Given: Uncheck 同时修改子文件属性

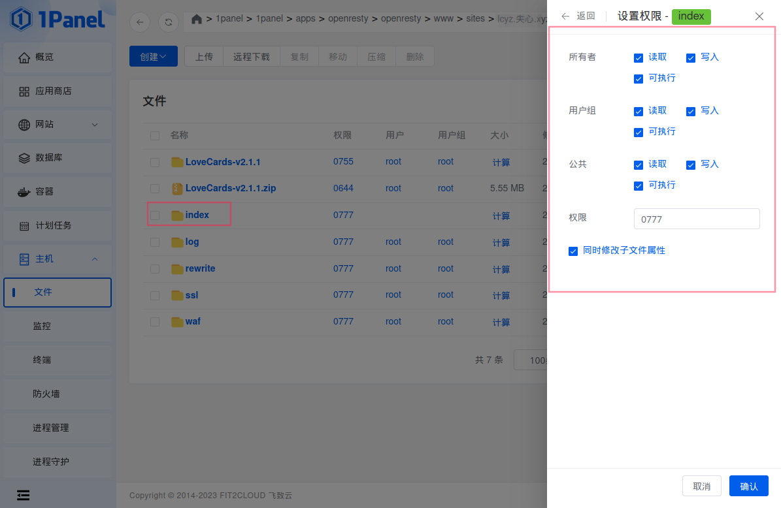Looking at the screenshot, I should click(x=573, y=251).
